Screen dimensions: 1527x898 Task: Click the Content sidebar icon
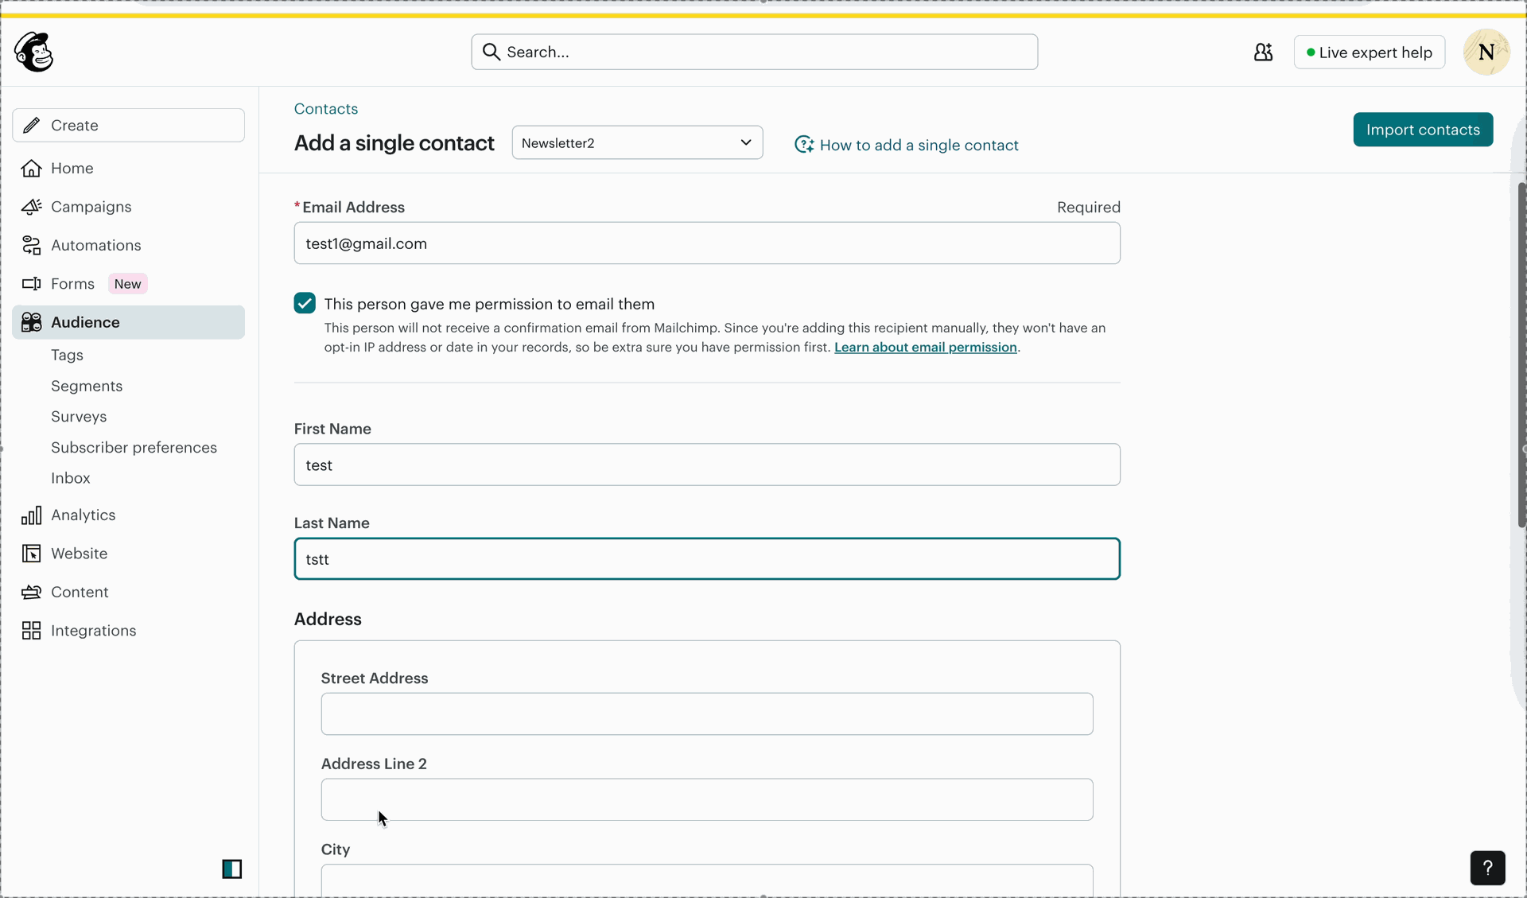click(x=31, y=592)
